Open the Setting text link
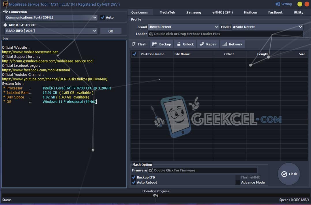Viewport: 311px width, 205px height. point(286,4)
